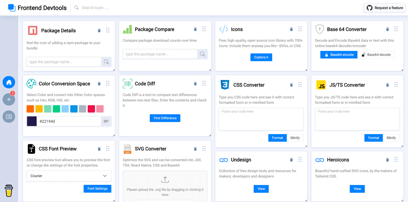Delete the Base 64 Converter card
The image size is (408, 202).
tap(387, 30)
